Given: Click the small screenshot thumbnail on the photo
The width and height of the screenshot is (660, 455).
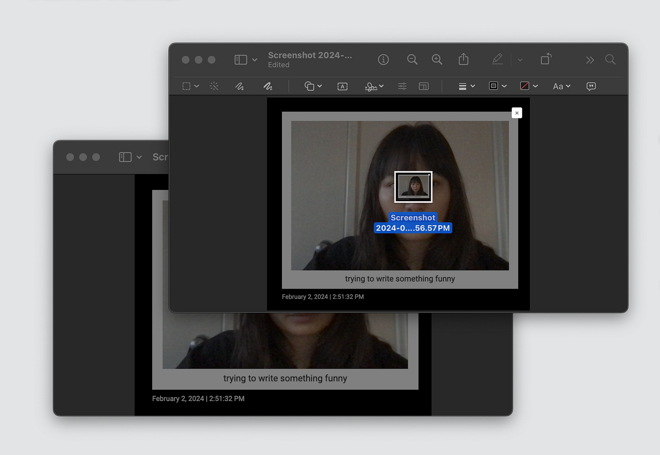Looking at the screenshot, I should point(413,187).
